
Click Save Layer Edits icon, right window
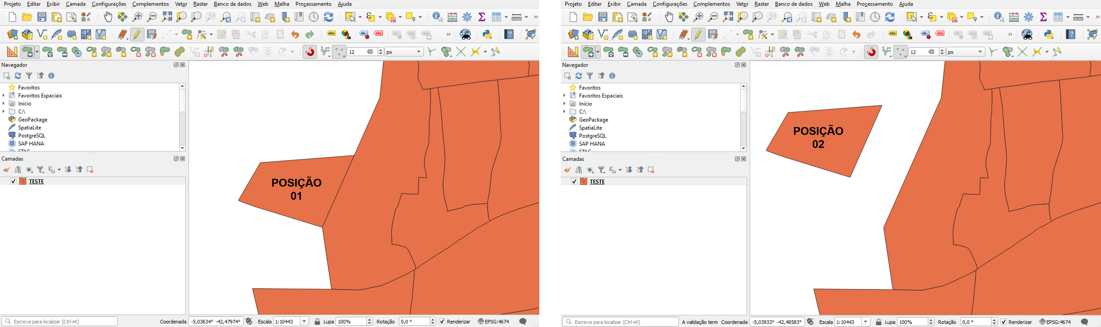[713, 35]
